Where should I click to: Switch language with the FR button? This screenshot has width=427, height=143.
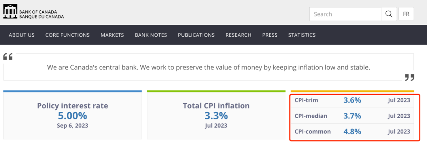406,14
